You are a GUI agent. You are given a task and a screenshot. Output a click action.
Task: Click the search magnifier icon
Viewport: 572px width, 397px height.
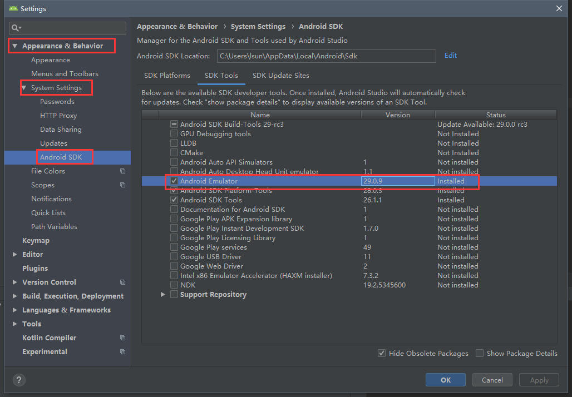[x=14, y=28]
